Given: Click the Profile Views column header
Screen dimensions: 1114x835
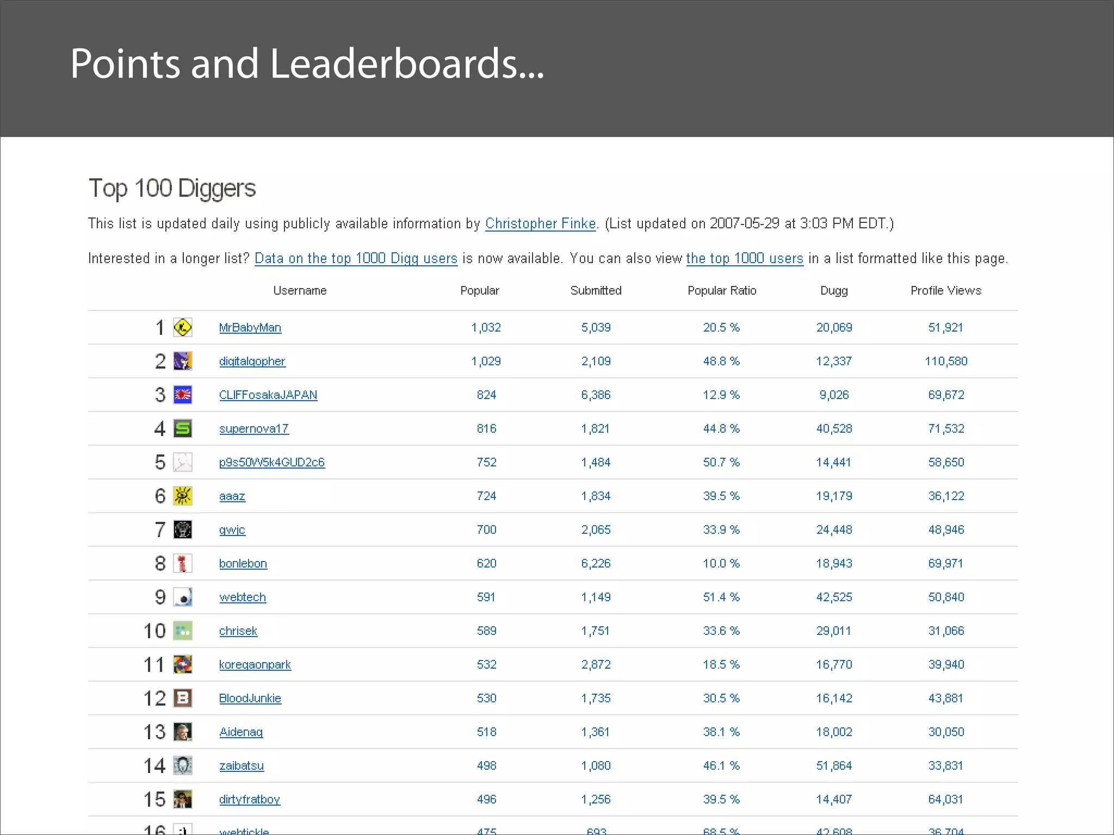Looking at the screenshot, I should pos(945,290).
